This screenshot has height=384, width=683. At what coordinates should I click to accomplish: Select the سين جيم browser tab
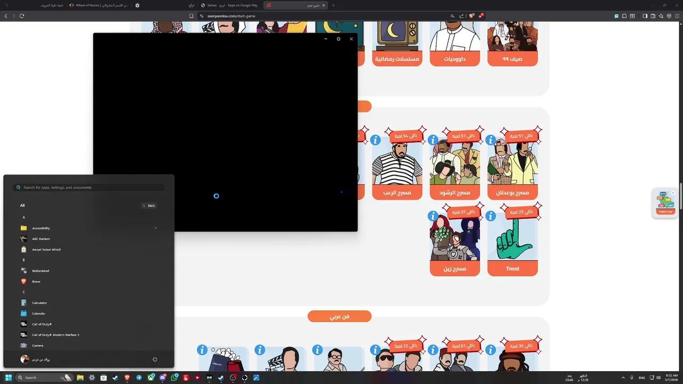click(x=296, y=5)
